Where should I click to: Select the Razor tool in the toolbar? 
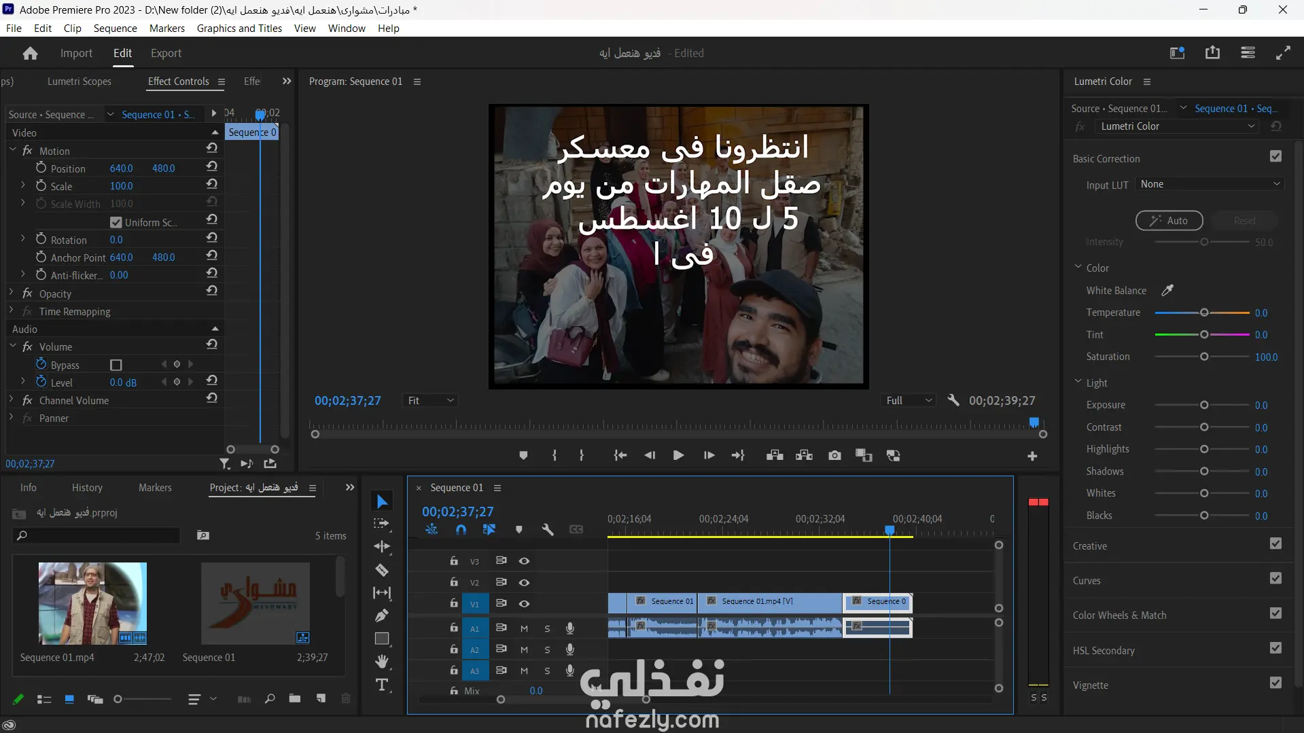[382, 570]
